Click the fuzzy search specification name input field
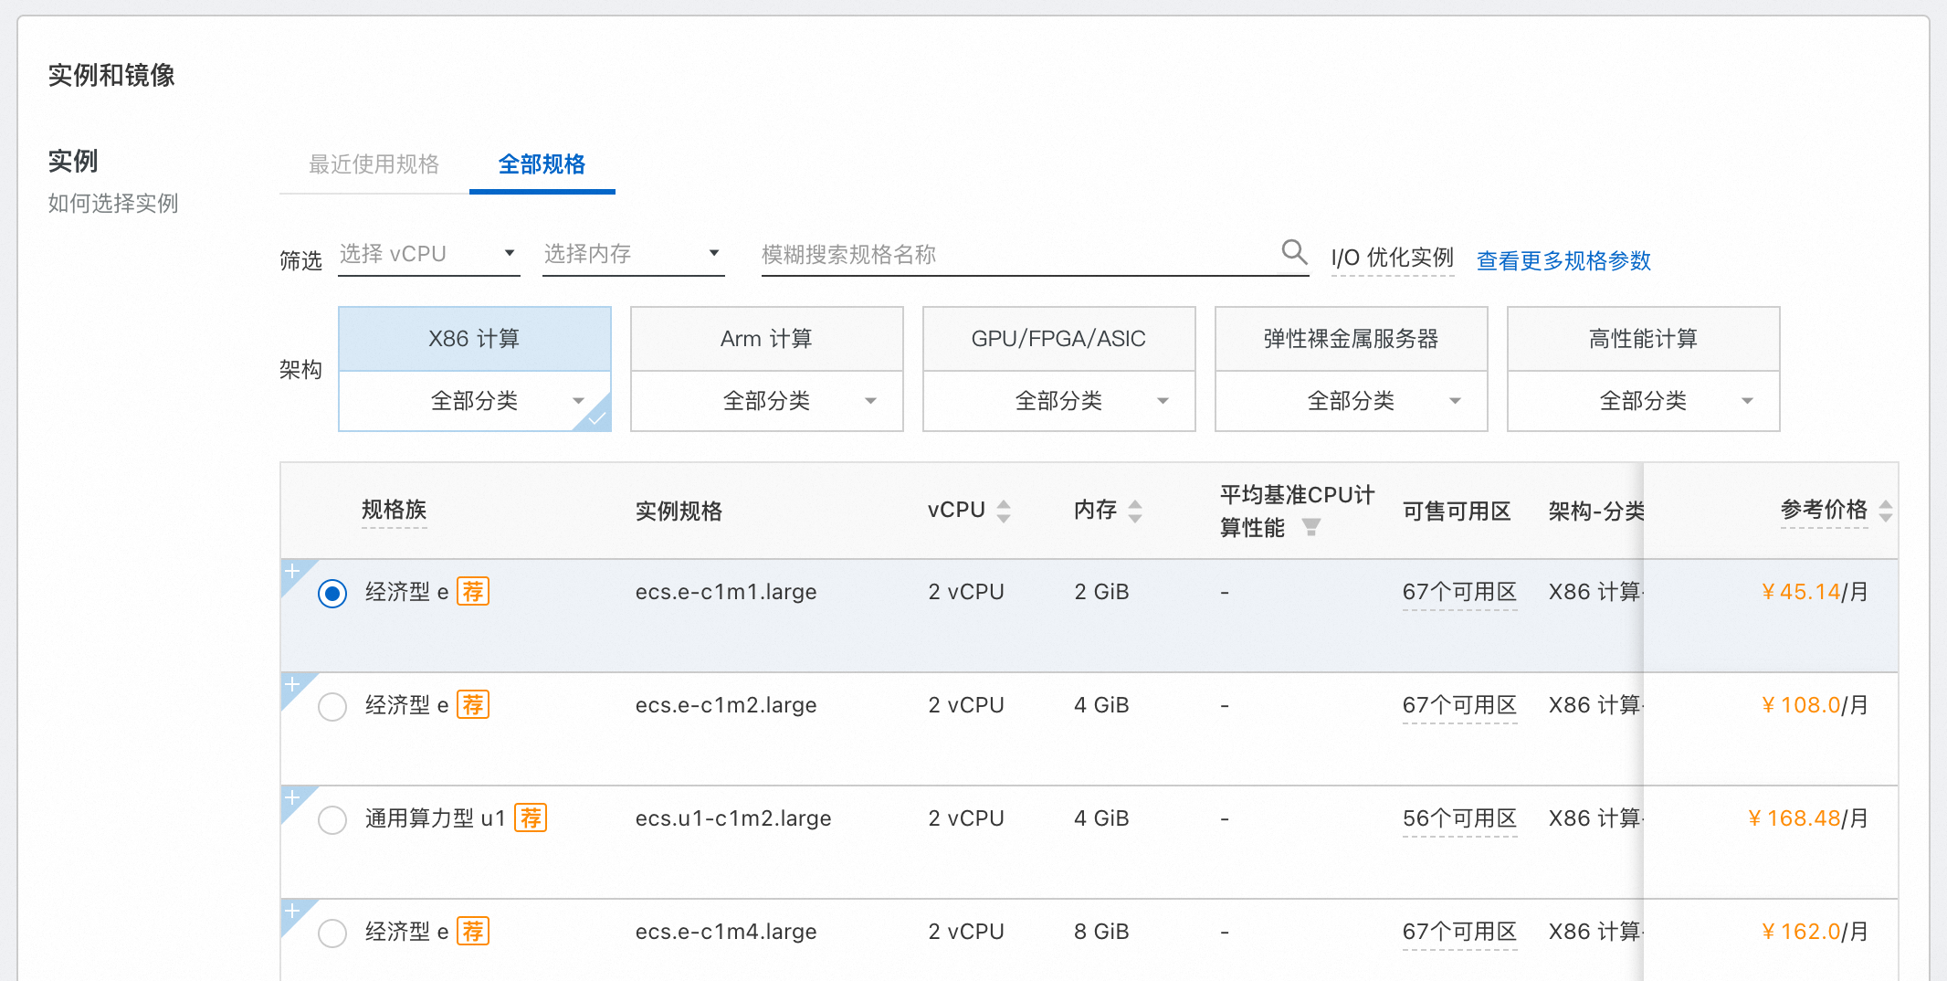Screen dimensions: 1947x981 (1005, 255)
